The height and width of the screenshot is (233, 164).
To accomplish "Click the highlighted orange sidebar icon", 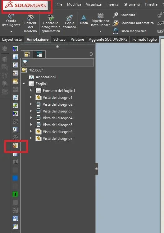I will point(15,146).
